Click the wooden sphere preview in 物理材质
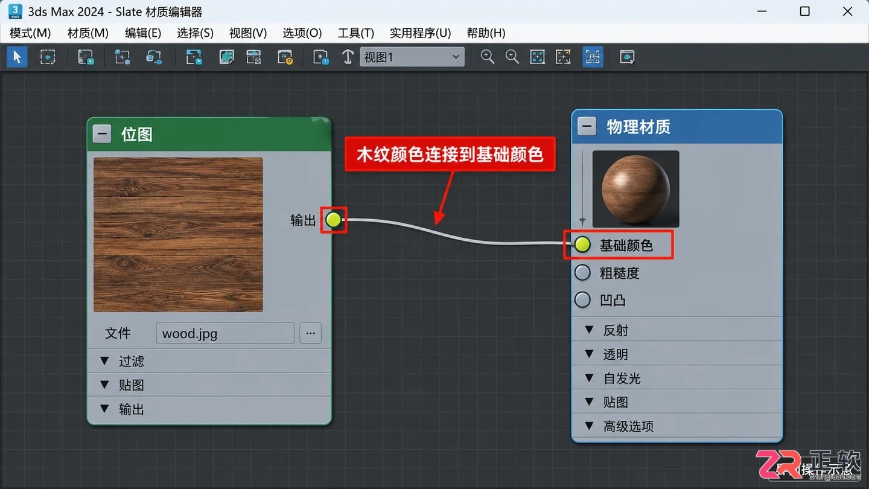Screen dimensions: 869x489 tap(636, 189)
